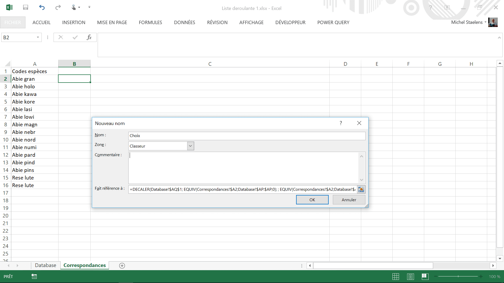Click the macro recording status bar icon

(x=34, y=276)
